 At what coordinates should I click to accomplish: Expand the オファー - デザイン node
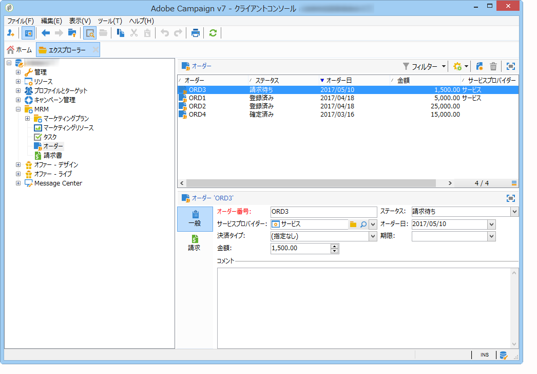click(x=18, y=164)
